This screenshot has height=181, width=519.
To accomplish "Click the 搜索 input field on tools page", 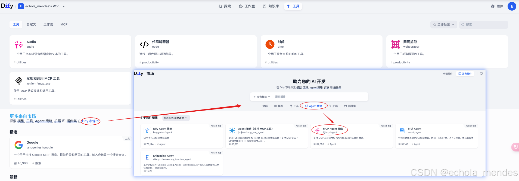I will [x=484, y=25].
